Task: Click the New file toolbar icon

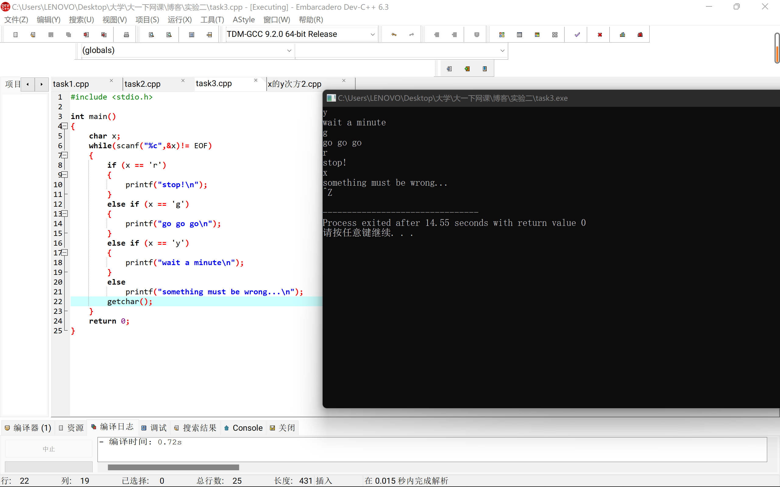Action: (x=16, y=34)
